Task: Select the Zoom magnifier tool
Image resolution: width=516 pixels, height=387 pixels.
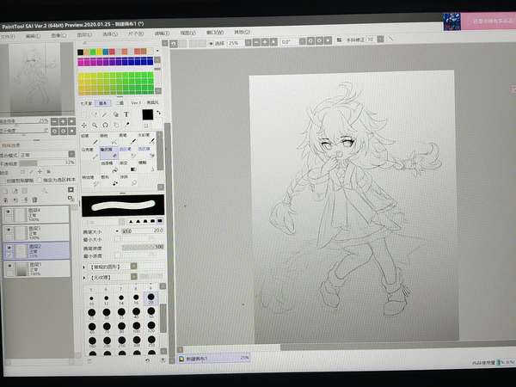Action: (x=95, y=126)
